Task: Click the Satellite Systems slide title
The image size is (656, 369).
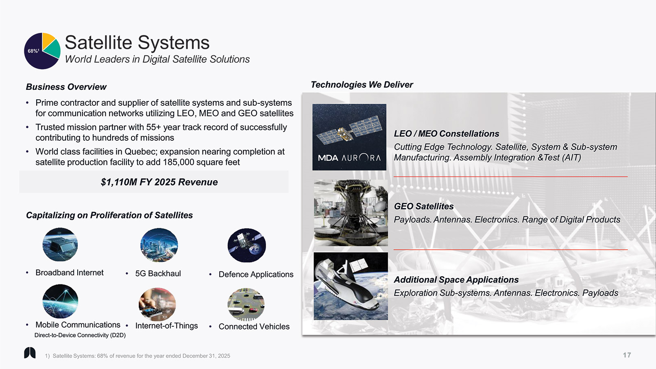Action: click(137, 43)
